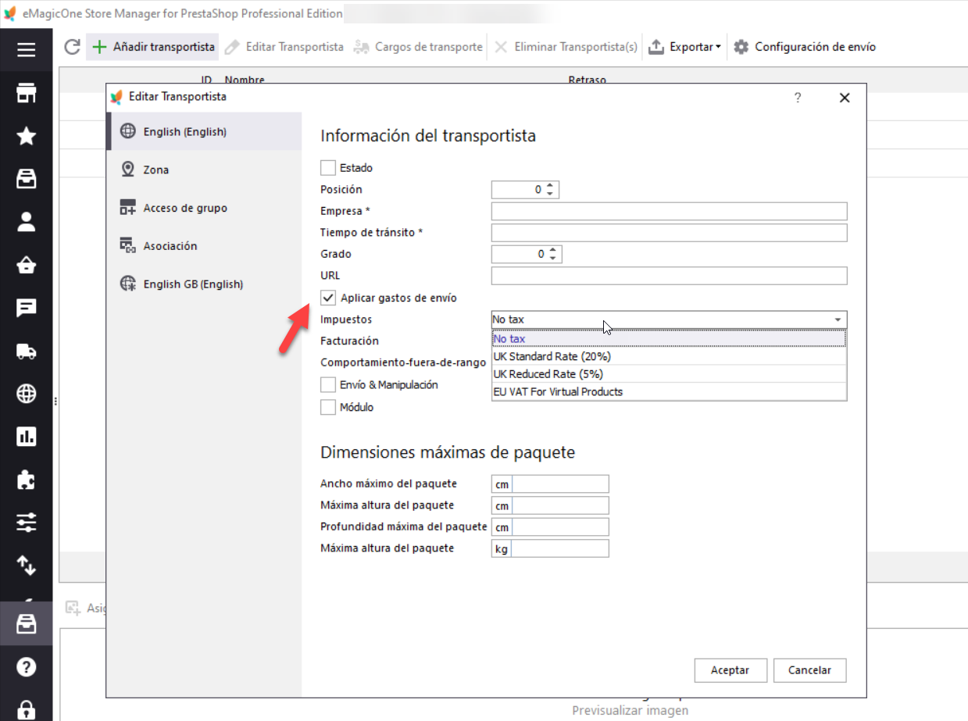Open the puzzle piece addons icon
Viewport: 968px width, 721px height.
(27, 479)
